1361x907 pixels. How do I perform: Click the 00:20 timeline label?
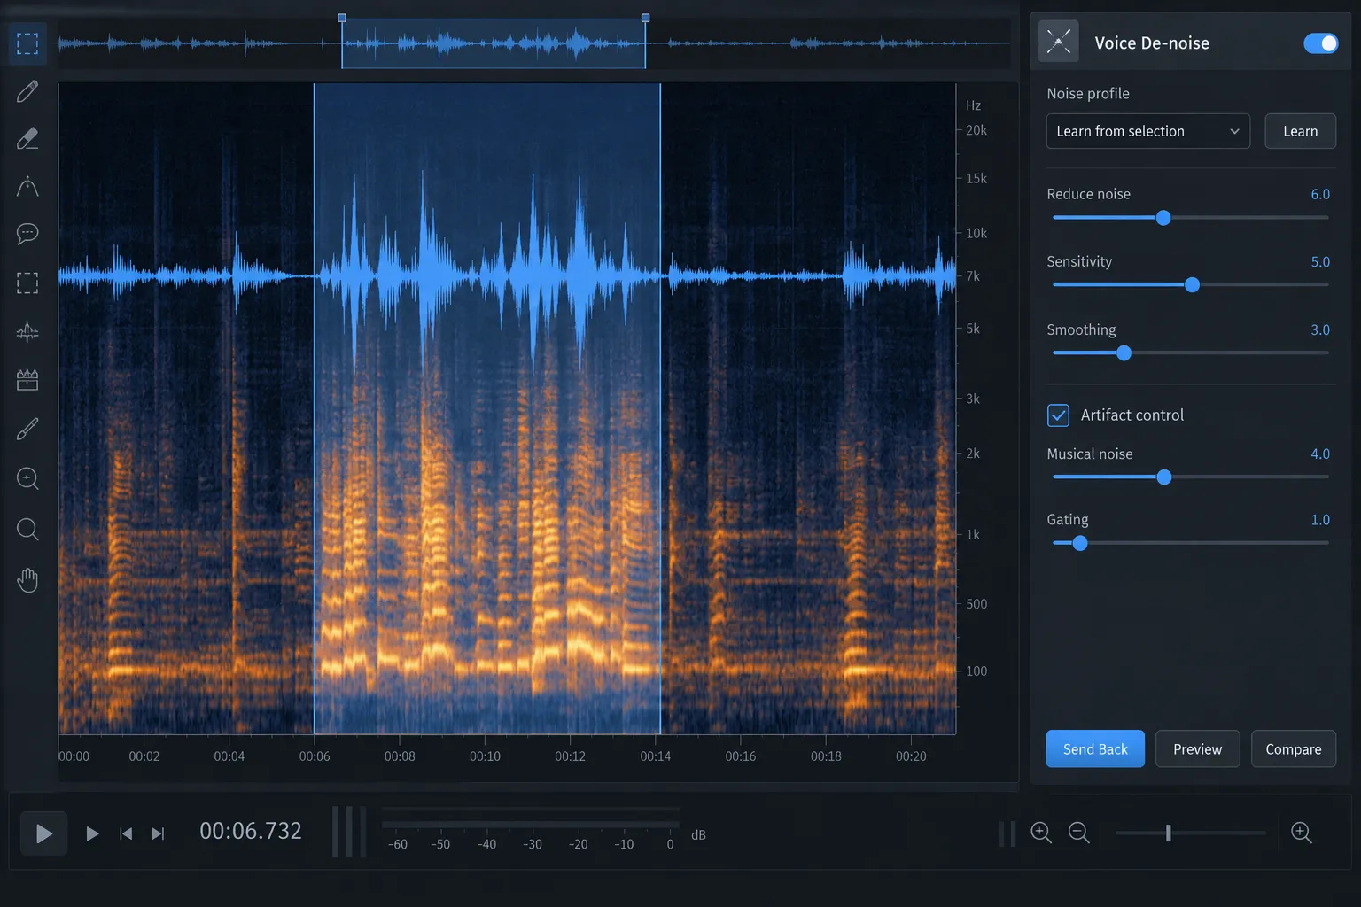(x=911, y=756)
